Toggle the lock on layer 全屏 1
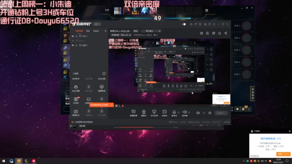This screenshot has width=292, height=164. coord(76,45)
